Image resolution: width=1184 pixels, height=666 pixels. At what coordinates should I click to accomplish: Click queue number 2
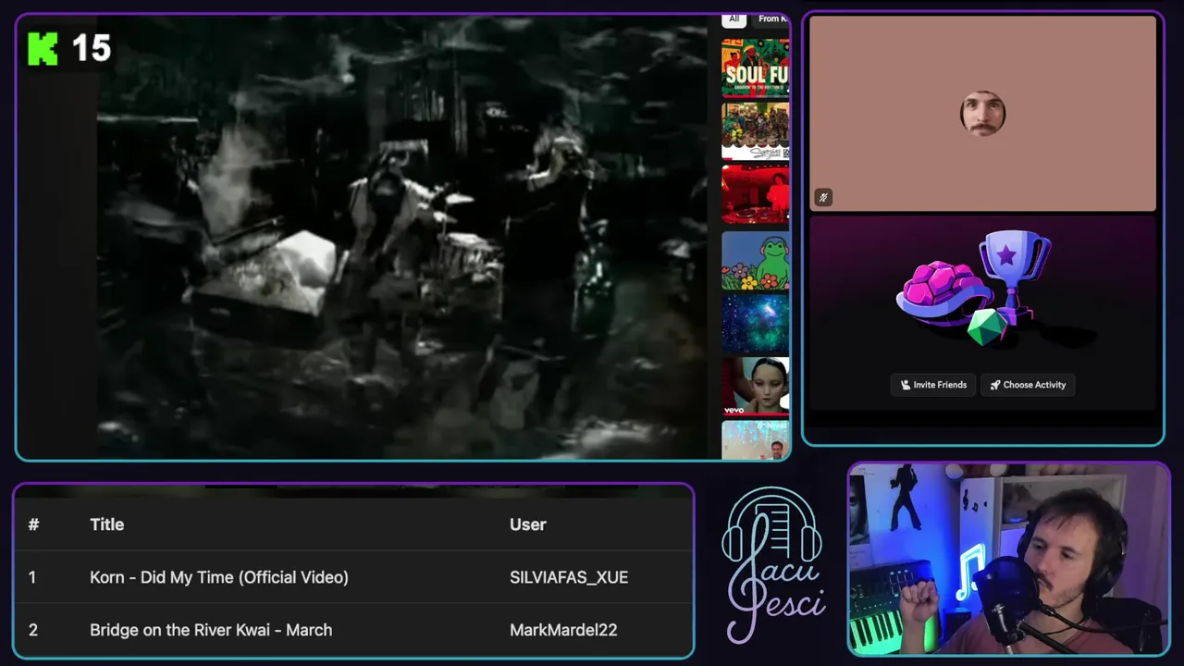click(32, 630)
